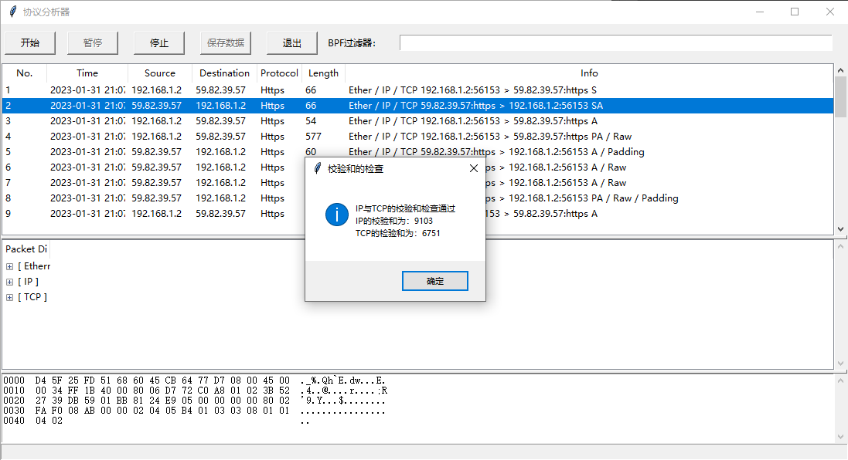Click the Protocol column header

pos(279,73)
